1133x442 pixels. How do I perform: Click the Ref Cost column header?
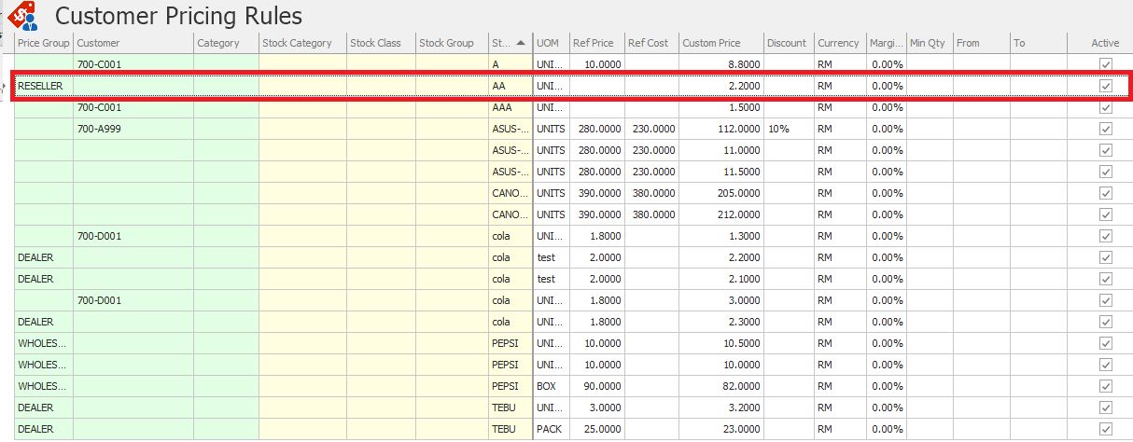(652, 43)
